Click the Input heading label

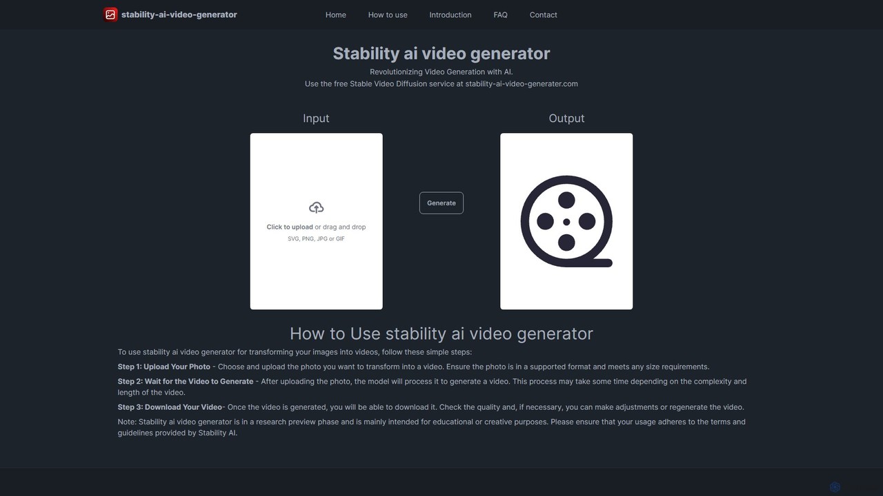click(x=316, y=118)
